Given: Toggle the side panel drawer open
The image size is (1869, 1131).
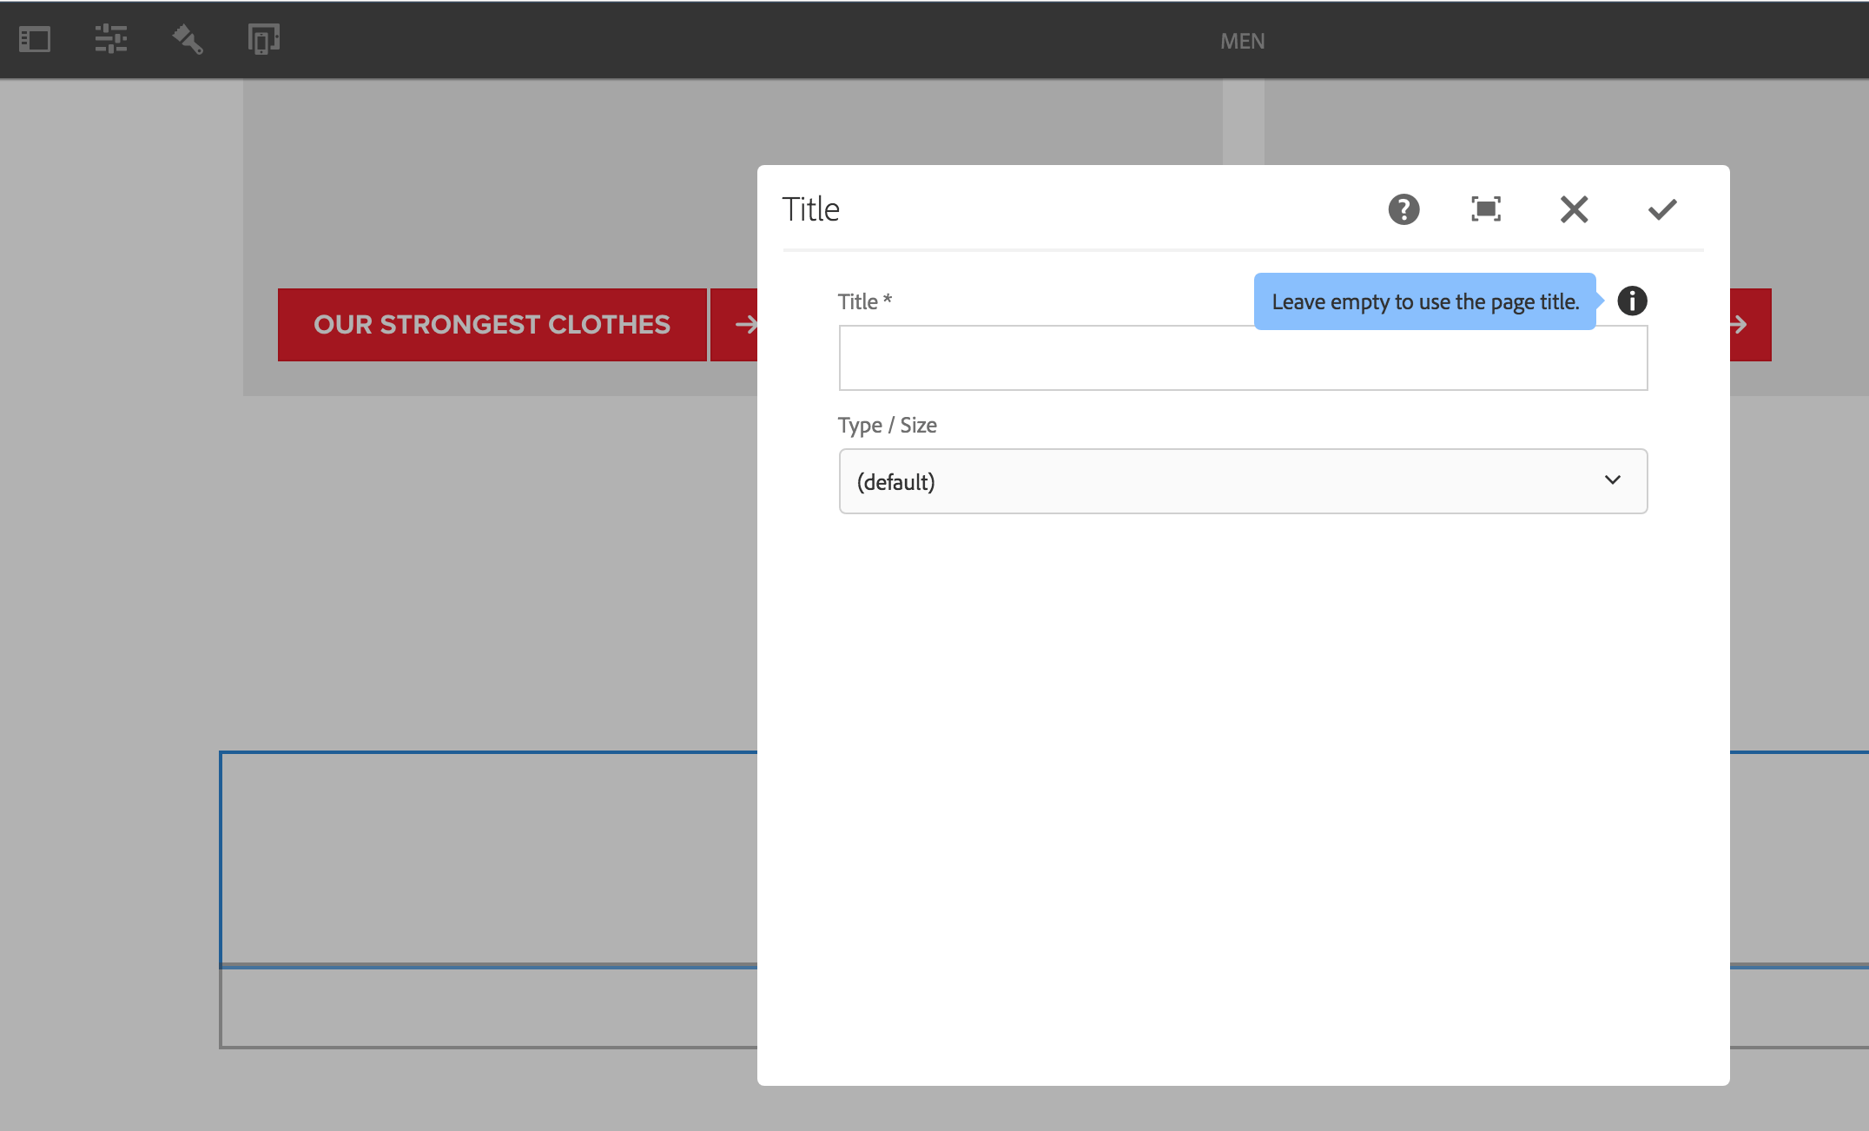Looking at the screenshot, I should 35,39.
